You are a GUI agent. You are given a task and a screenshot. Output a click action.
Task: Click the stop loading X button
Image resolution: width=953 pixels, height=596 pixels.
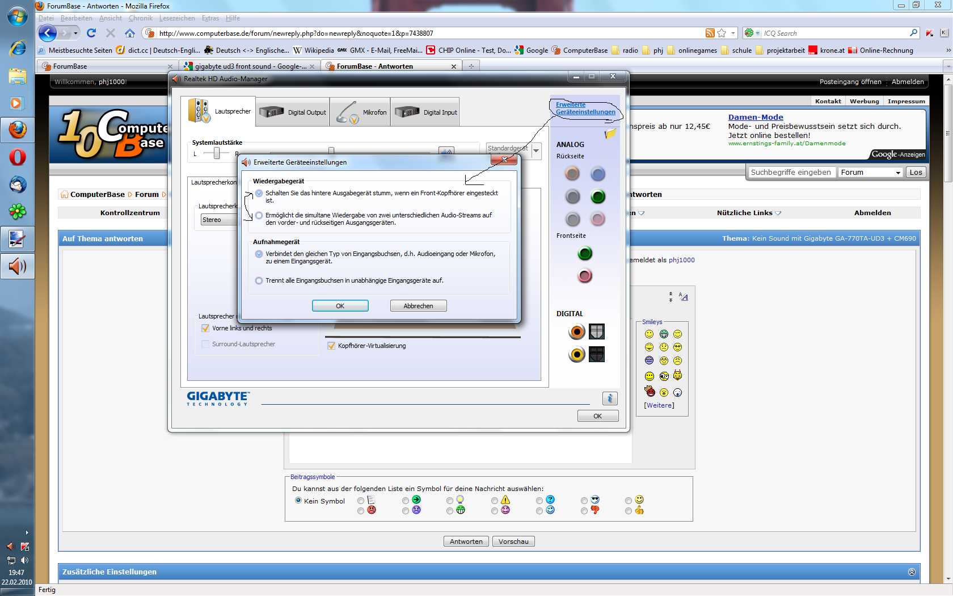pos(111,33)
